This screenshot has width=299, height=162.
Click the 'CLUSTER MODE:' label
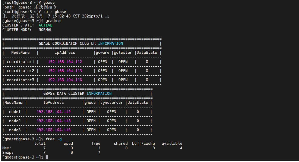17,30
